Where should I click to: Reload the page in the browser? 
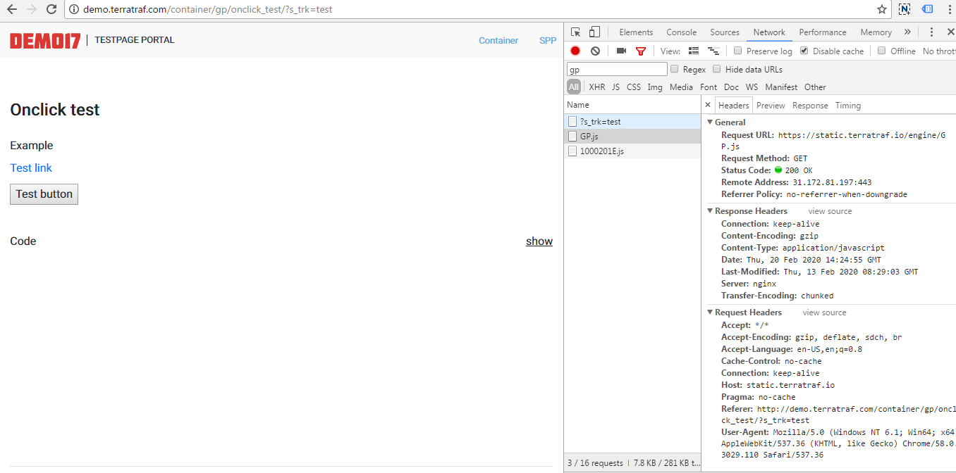pyautogui.click(x=51, y=10)
